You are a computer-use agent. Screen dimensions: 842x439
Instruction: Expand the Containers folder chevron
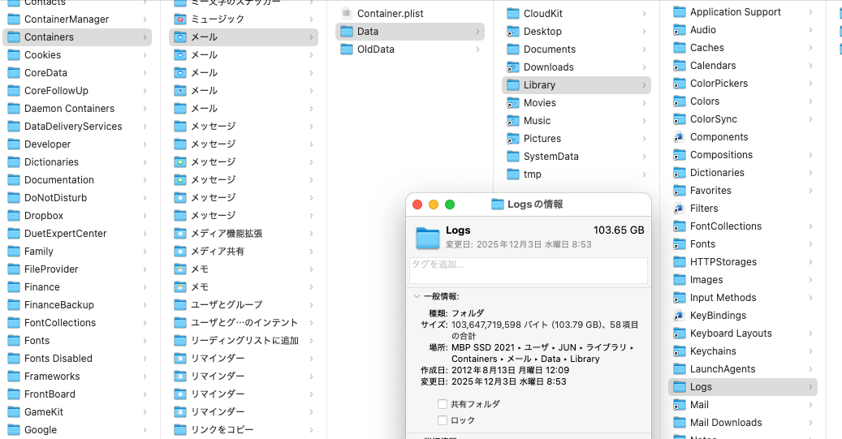pos(145,37)
